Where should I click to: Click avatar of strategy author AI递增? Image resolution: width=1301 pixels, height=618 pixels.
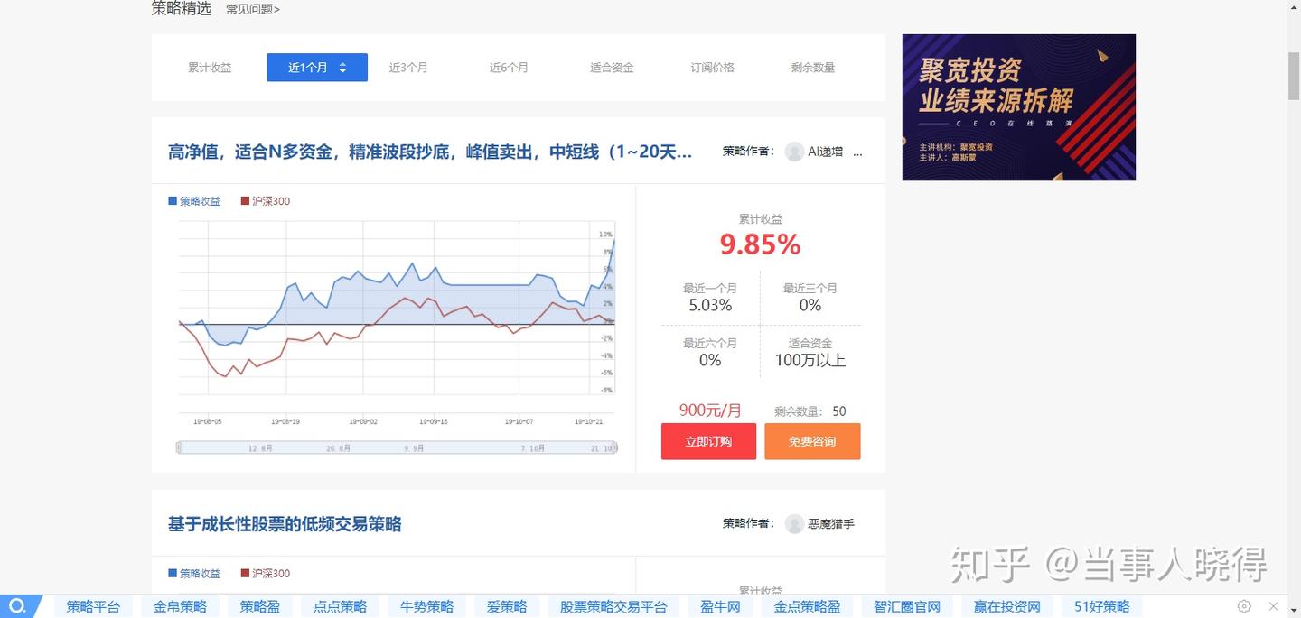point(795,151)
